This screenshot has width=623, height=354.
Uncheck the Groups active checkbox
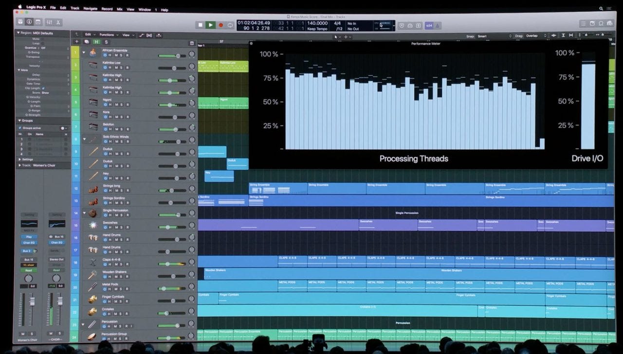(20, 128)
